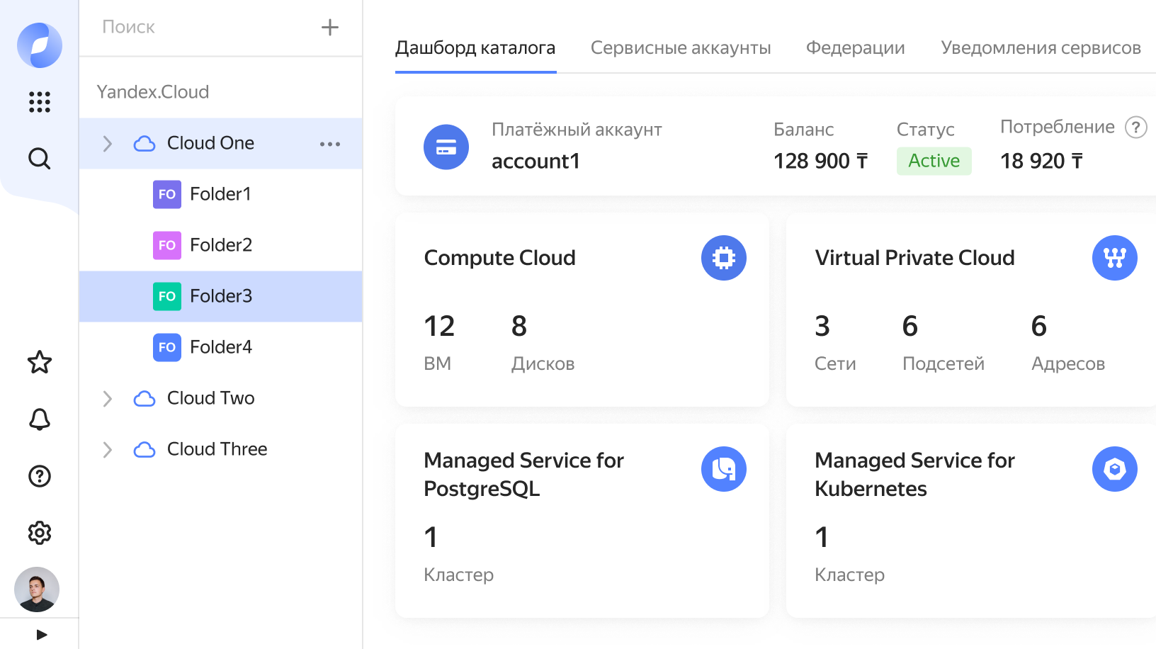Image resolution: width=1156 pixels, height=649 pixels.
Task: Open the all services grid icon
Action: click(x=40, y=102)
